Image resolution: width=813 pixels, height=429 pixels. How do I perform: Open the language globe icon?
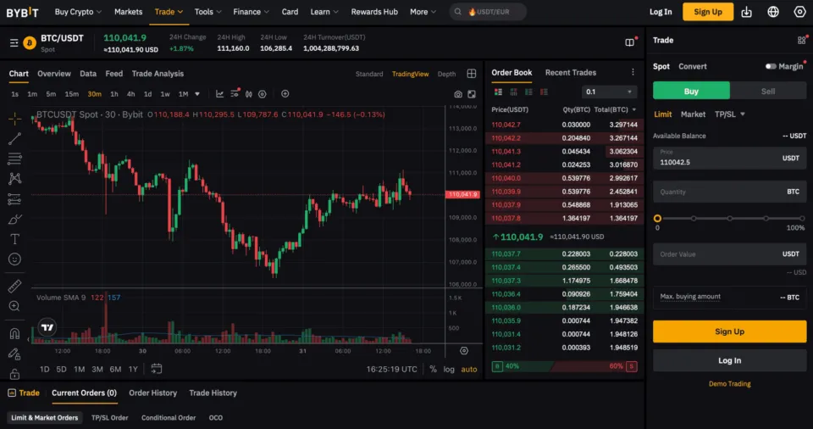[x=773, y=12]
